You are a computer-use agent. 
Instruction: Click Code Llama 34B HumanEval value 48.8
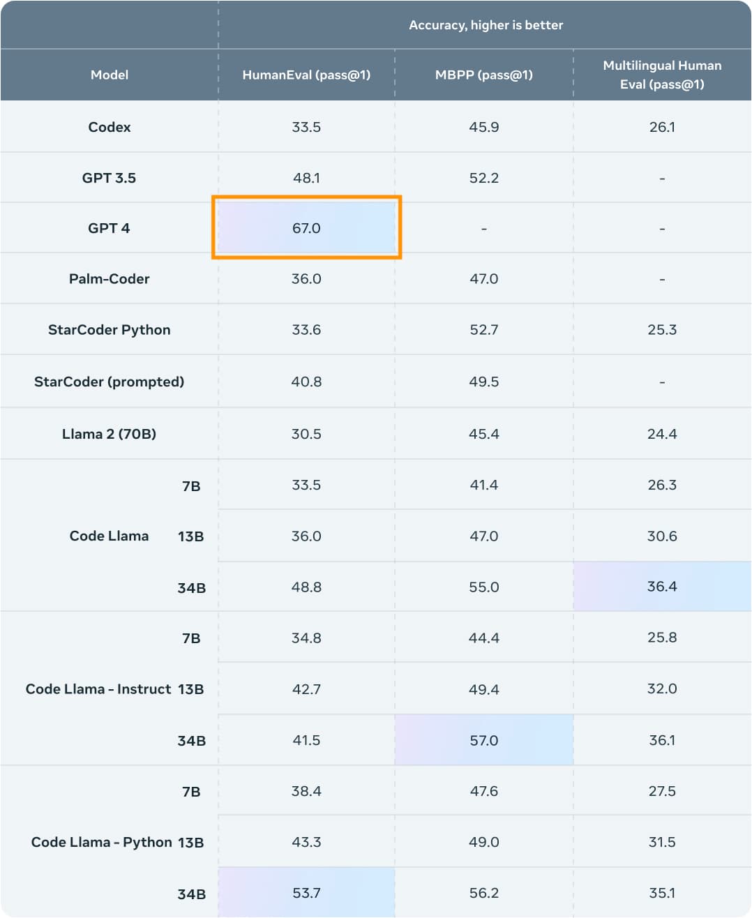point(306,587)
